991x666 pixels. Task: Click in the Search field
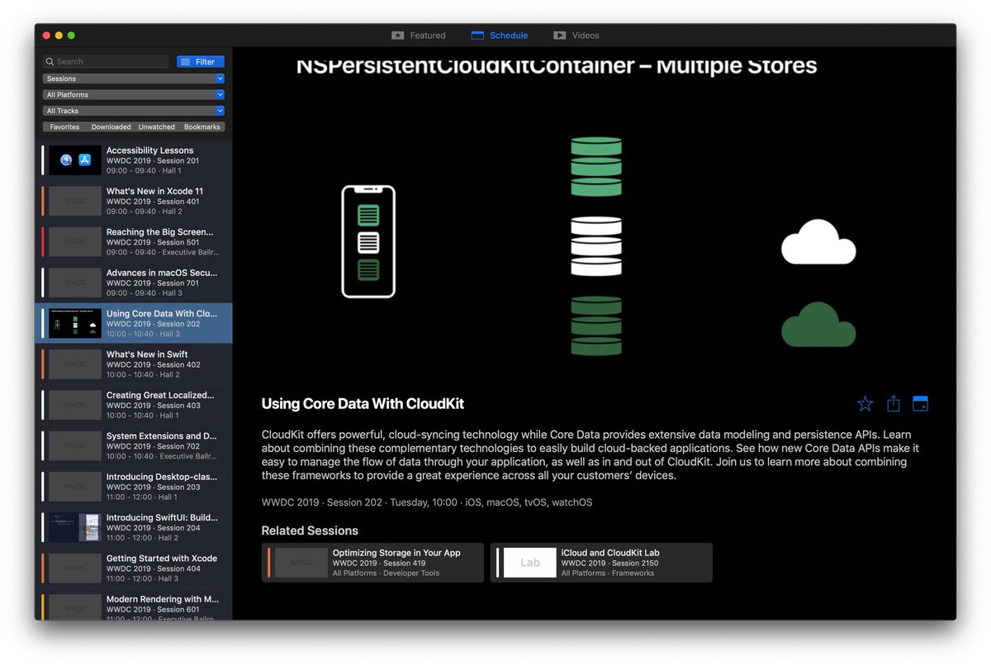107,61
